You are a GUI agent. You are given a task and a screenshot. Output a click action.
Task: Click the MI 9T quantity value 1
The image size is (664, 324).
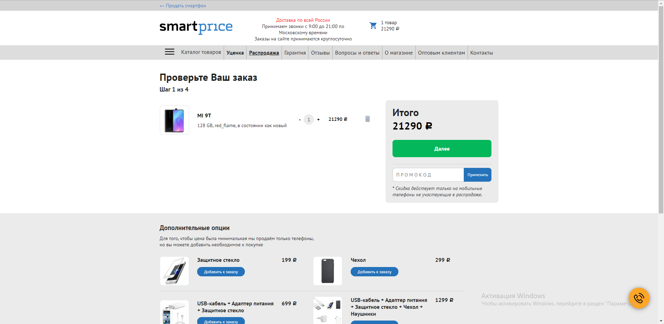309,120
